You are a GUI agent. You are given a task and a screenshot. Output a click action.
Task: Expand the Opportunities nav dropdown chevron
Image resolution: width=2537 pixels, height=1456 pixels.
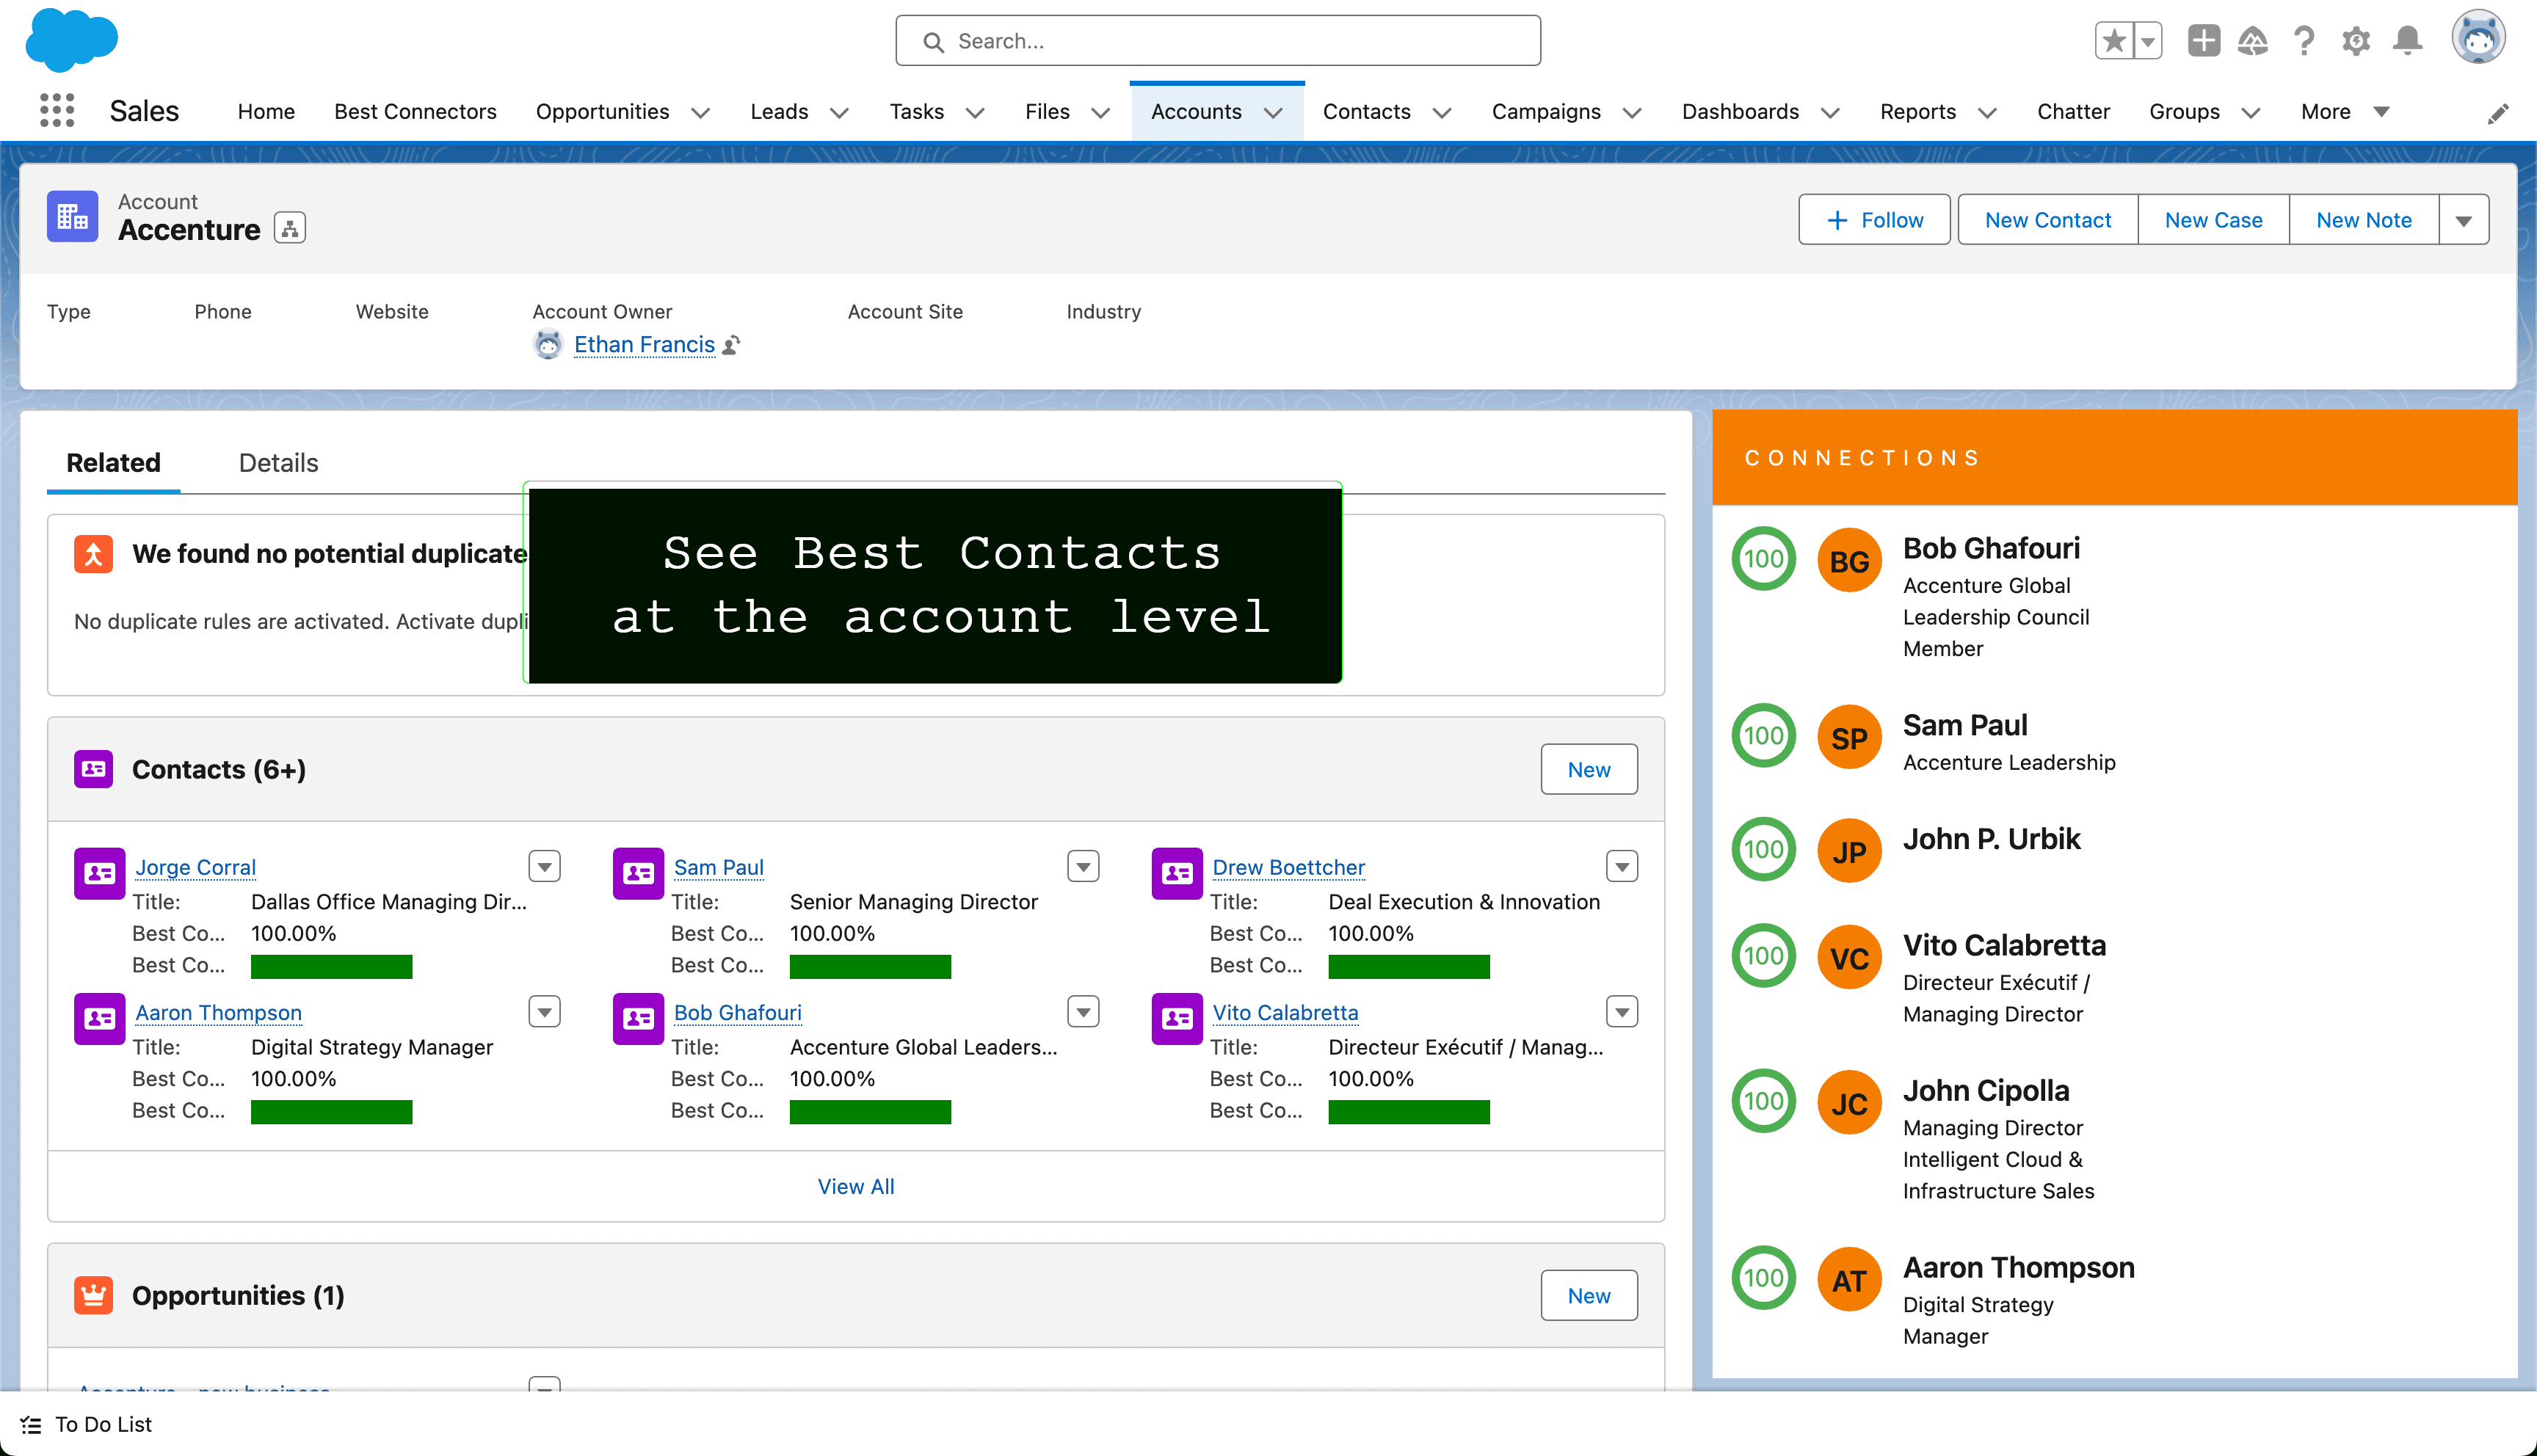[701, 113]
